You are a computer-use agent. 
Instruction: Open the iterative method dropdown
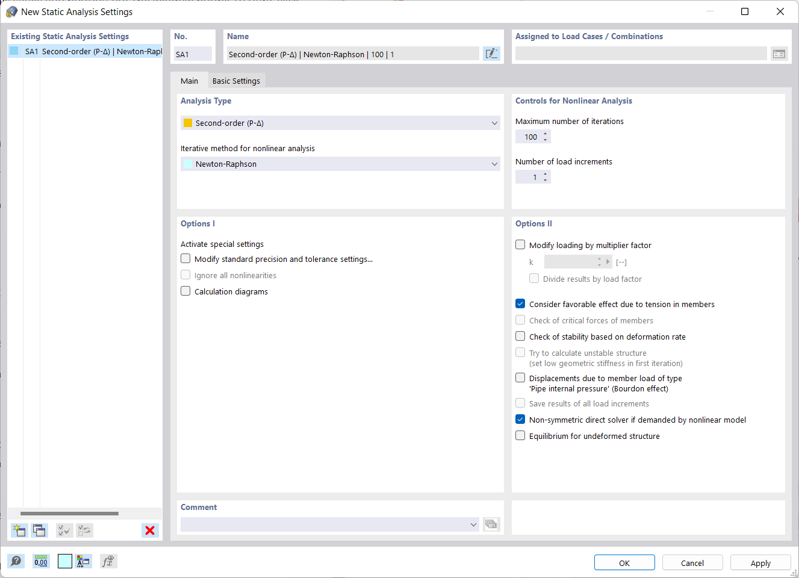494,164
